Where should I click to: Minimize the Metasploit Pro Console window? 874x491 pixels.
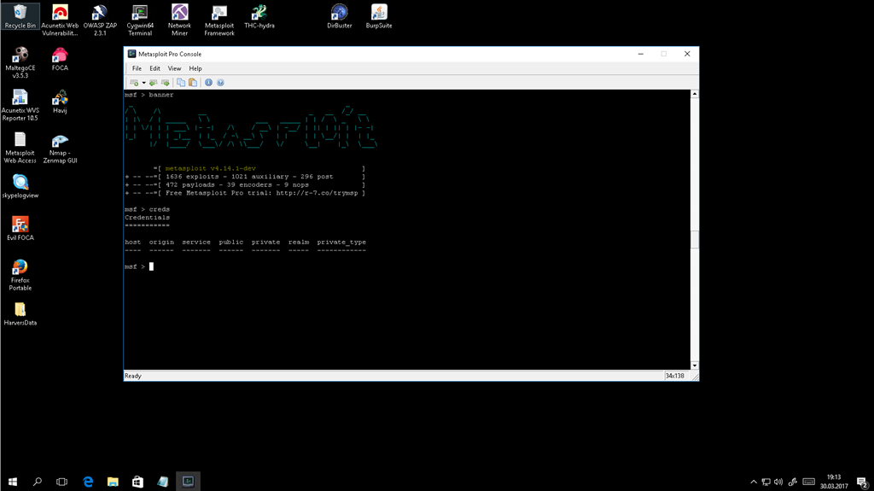tap(641, 54)
